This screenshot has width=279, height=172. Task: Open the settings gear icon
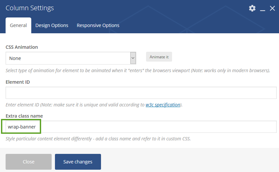point(252,8)
